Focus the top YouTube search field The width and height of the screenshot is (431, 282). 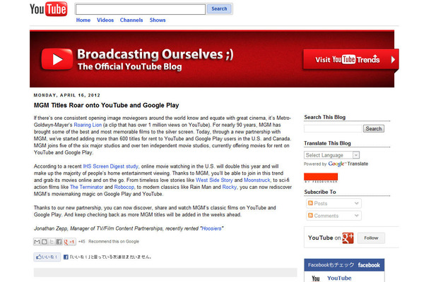tap(141, 9)
